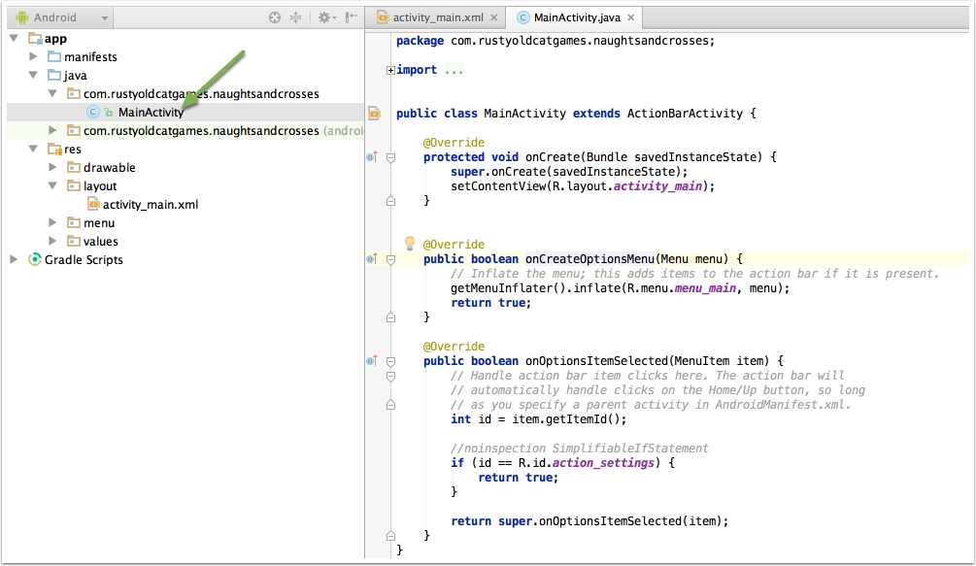The width and height of the screenshot is (976, 566).
Task: Click the Scroll from Source target icon
Action: 275,17
